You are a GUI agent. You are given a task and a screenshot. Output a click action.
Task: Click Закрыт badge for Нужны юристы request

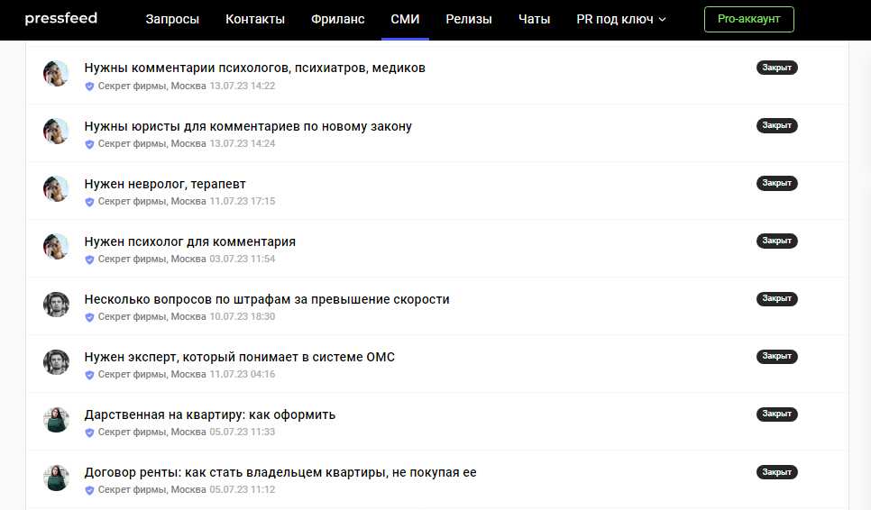[776, 125]
